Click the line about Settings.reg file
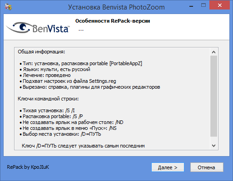 68,81
